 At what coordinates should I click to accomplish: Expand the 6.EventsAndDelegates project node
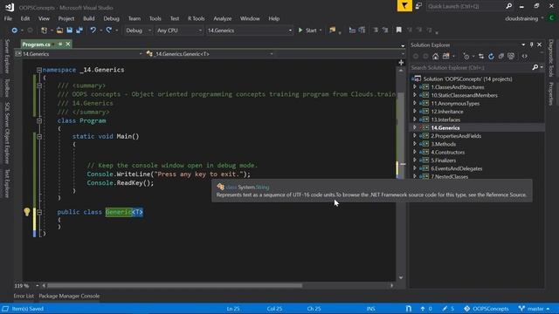pyautogui.click(x=415, y=168)
